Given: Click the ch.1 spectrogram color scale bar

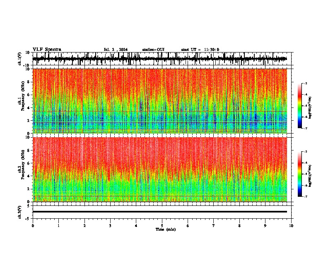Looking at the screenshot, I should (x=299, y=106).
